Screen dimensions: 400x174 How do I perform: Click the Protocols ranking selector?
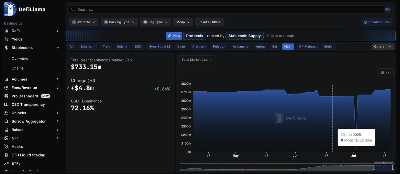pos(195,36)
